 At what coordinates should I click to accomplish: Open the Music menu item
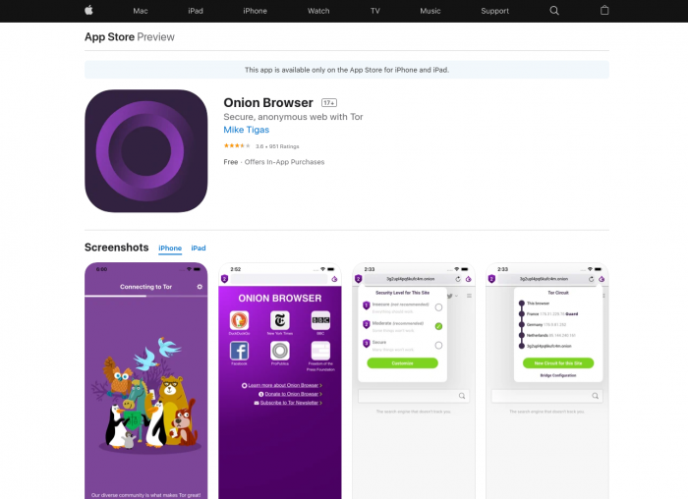click(x=430, y=11)
